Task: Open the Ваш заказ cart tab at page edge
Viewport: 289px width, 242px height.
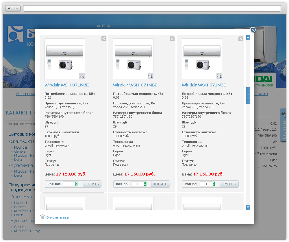Action: [x=284, y=125]
